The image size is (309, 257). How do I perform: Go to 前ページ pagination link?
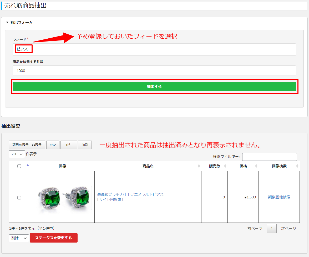click(255, 228)
